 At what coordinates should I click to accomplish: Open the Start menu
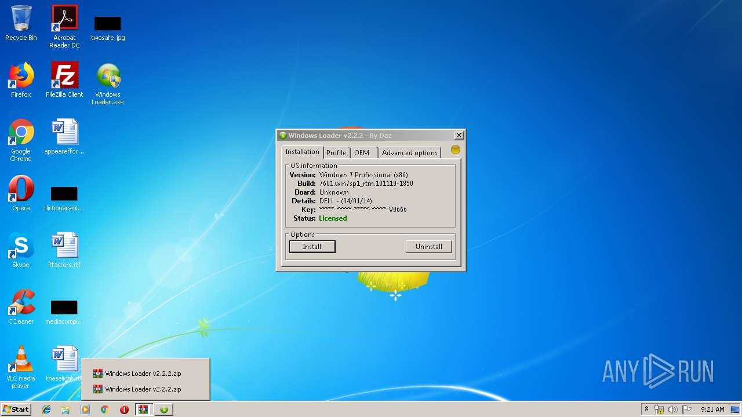(16, 409)
